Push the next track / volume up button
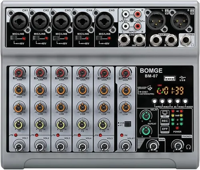 coord(162,101)
